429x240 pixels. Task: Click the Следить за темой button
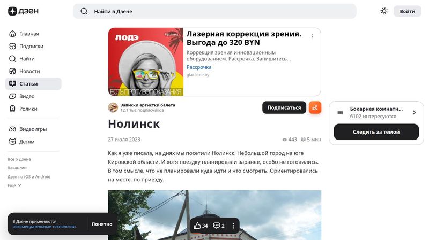pyautogui.click(x=376, y=132)
